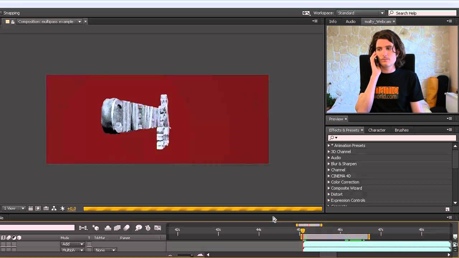
Task: Toggle second switch box on Add layer row
Action: (9, 244)
